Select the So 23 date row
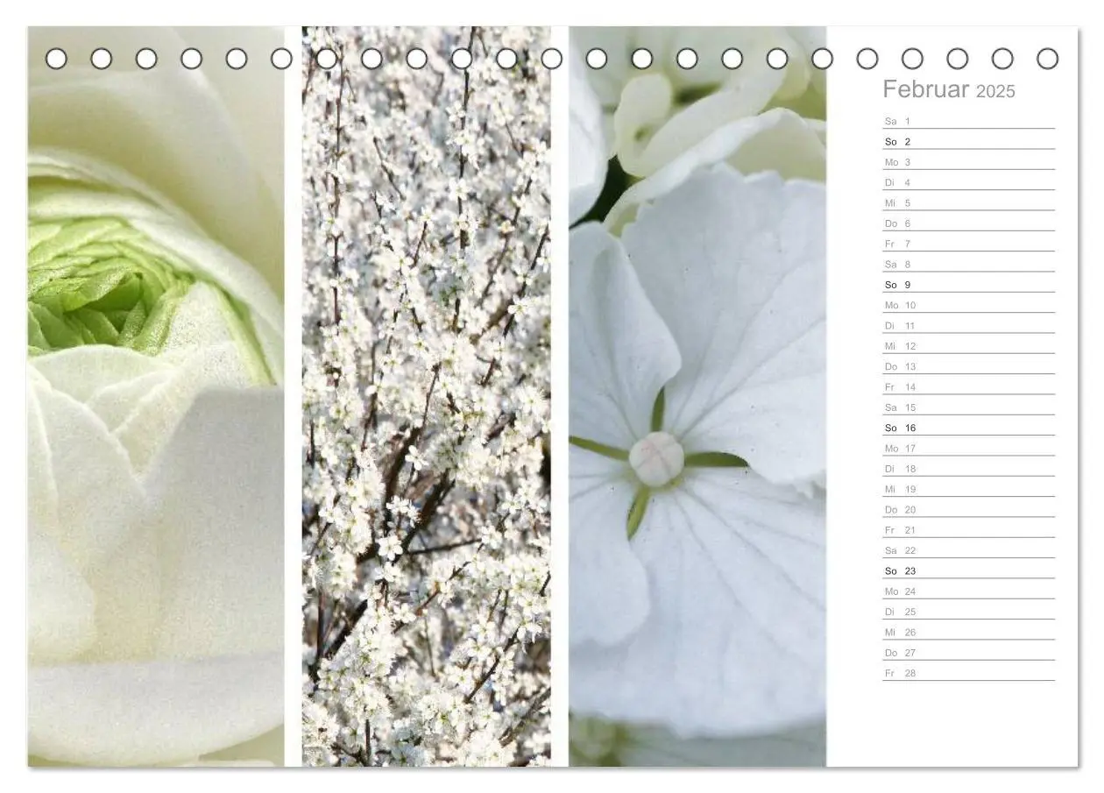The image size is (1104, 793). coord(968,570)
